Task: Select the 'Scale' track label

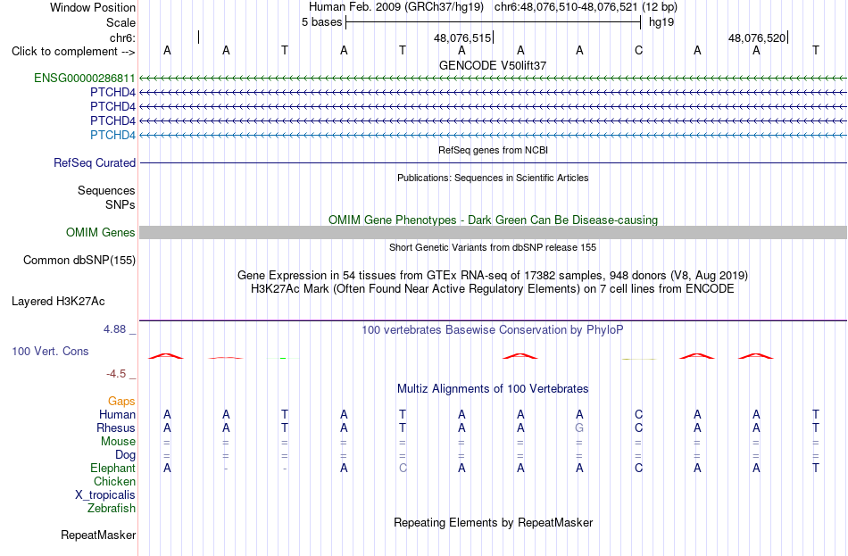Action: 121,22
